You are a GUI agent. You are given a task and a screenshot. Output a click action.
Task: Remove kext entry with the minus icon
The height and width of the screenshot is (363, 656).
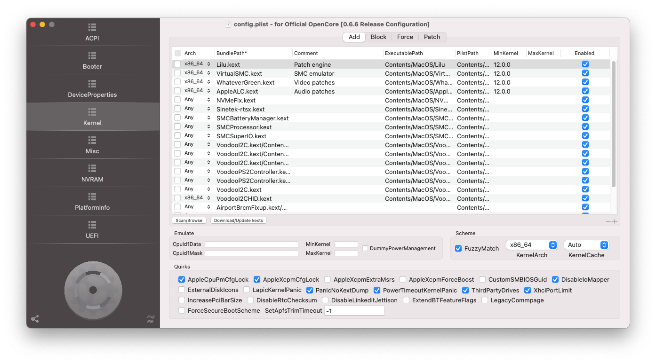(x=608, y=221)
